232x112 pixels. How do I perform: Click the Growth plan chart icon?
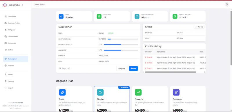point(138,92)
